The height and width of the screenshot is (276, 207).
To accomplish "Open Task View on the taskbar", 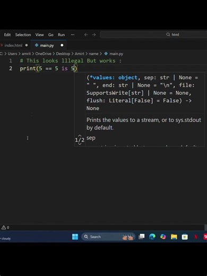I will (x=142, y=237).
